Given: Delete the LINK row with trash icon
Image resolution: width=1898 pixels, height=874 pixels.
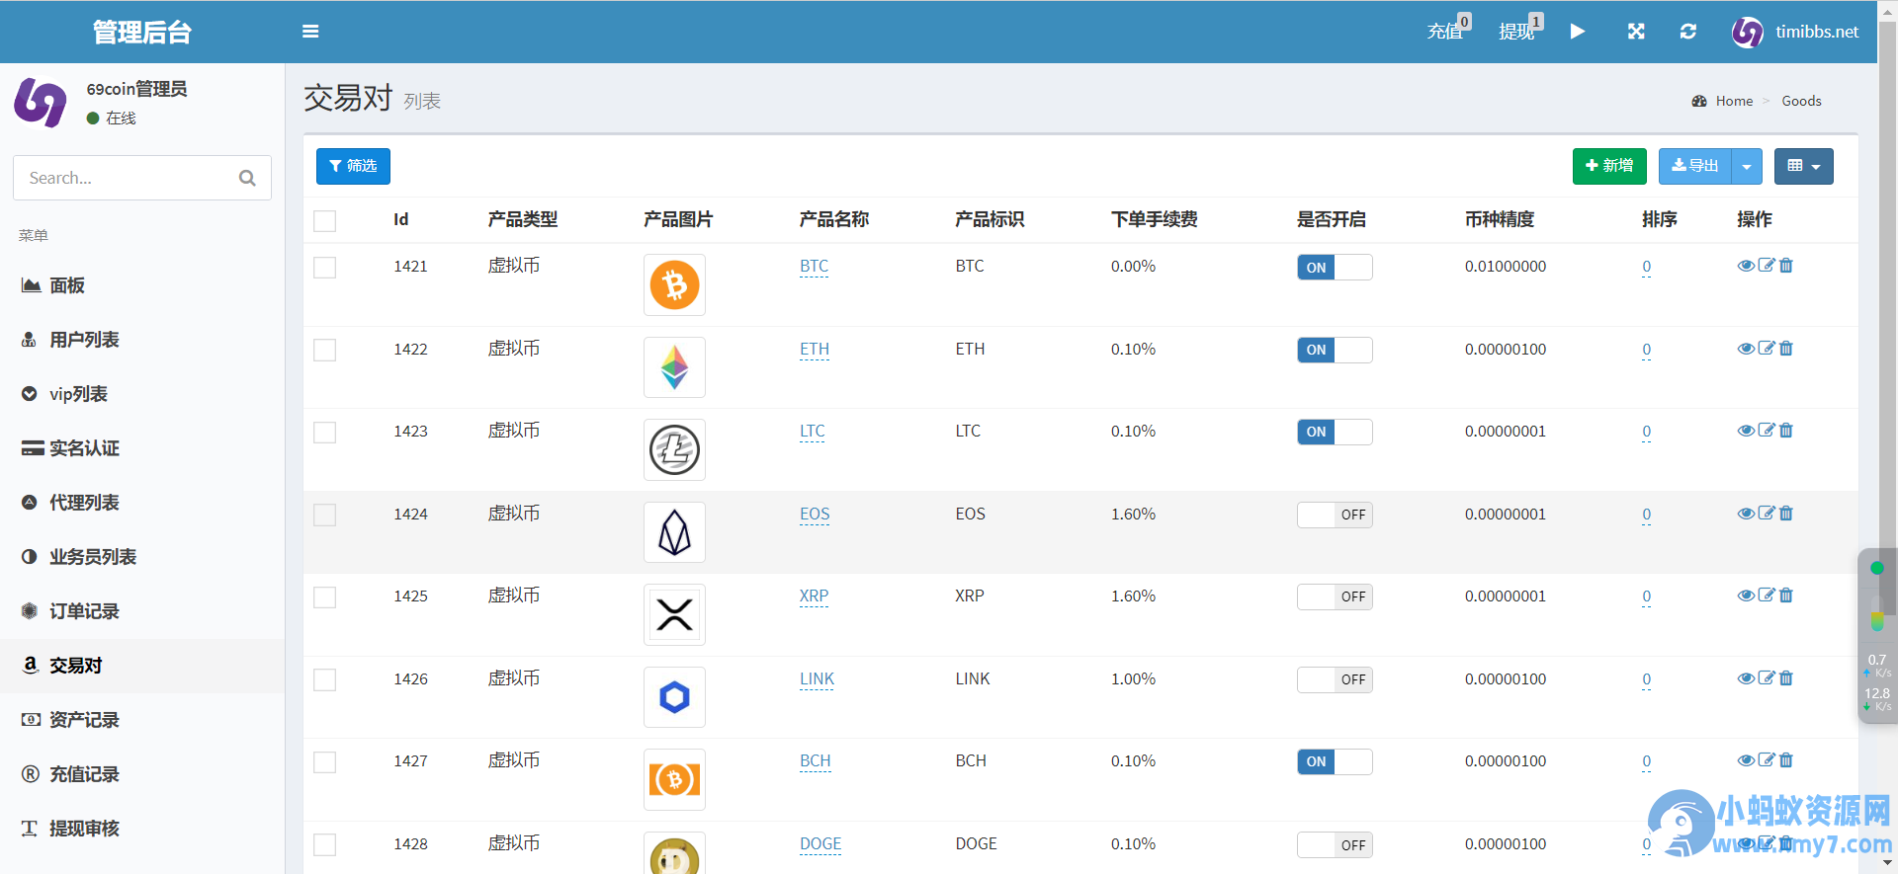Looking at the screenshot, I should click(1786, 678).
